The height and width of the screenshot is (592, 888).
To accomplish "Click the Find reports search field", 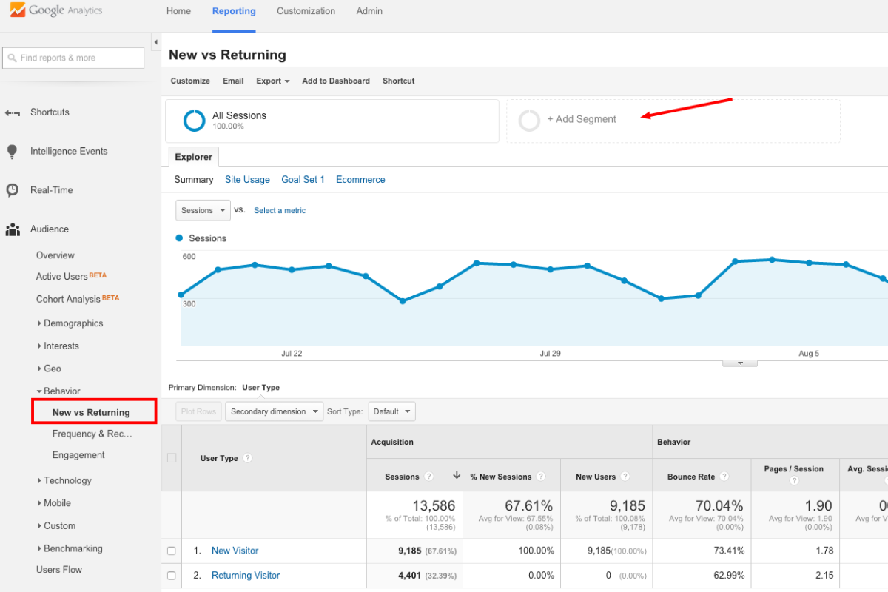I will pos(73,57).
